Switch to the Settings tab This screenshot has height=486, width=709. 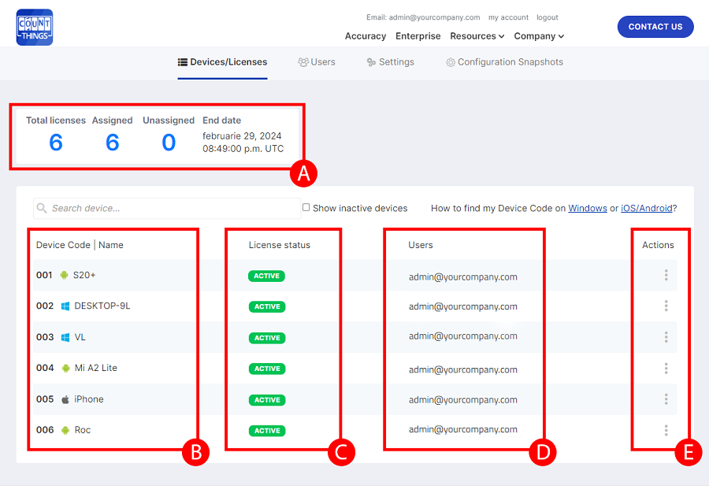pos(391,62)
